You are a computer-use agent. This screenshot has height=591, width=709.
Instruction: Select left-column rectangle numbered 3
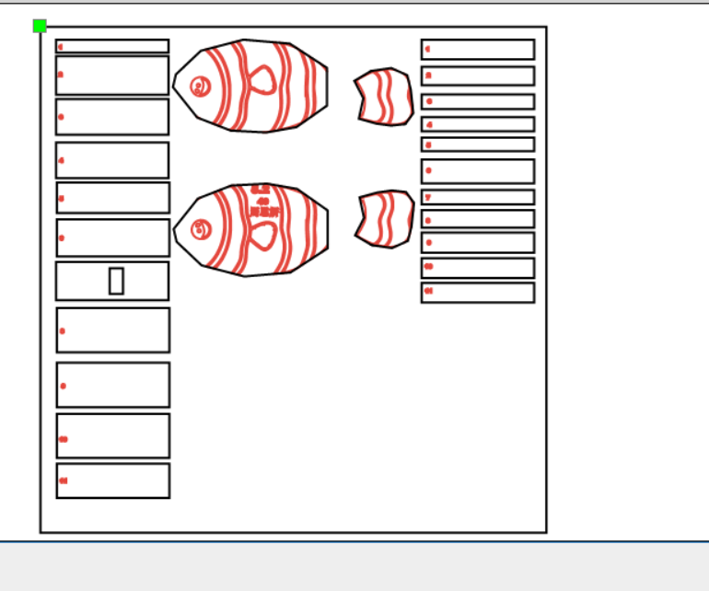pos(112,117)
